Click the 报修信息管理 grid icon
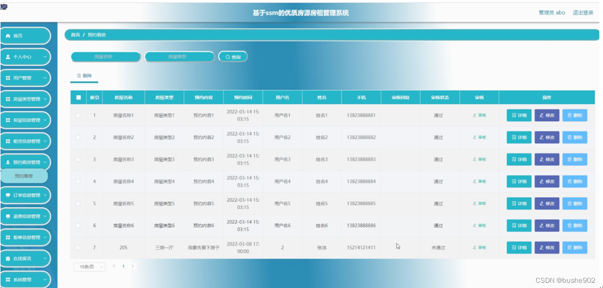This screenshot has width=603, height=288. click(x=8, y=237)
